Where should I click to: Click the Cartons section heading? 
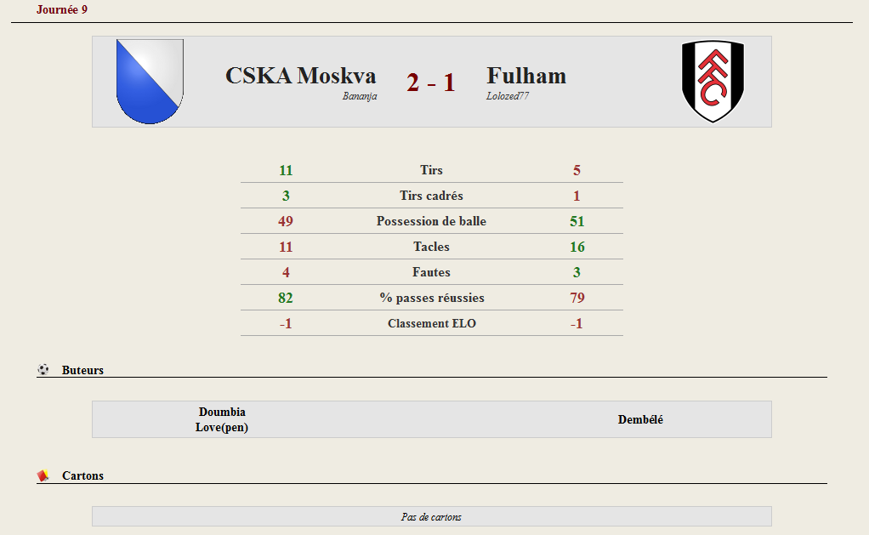[82, 475]
